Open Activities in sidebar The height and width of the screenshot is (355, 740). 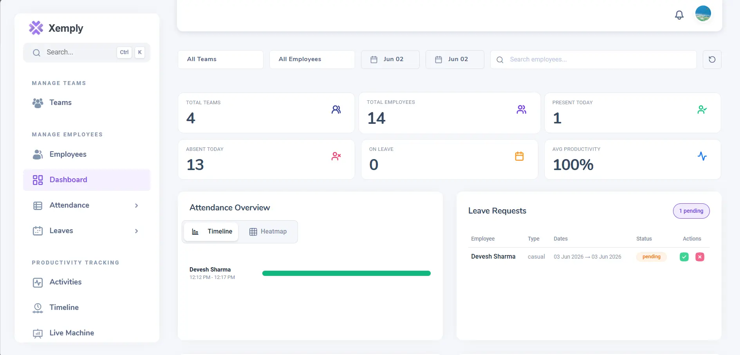point(87,282)
